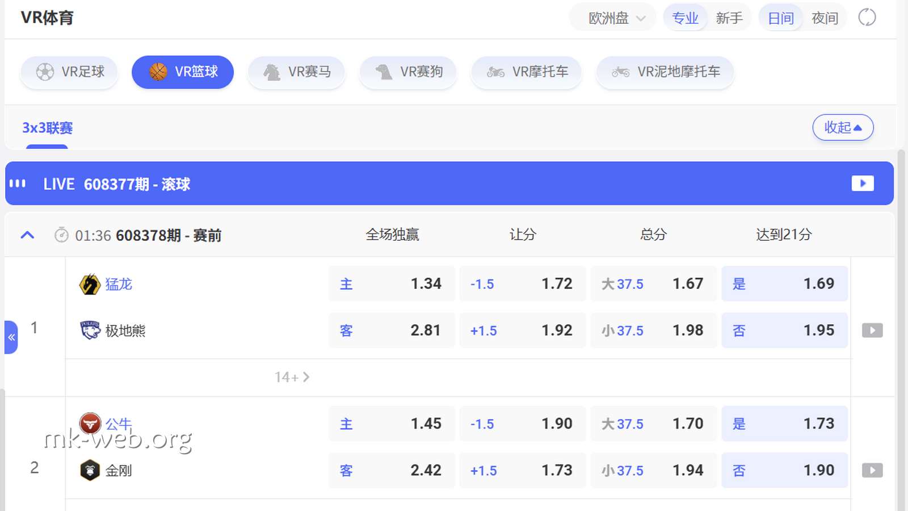Screen dimensions: 908x511
Task: Switch to 夜间 night theme
Action: [825, 18]
